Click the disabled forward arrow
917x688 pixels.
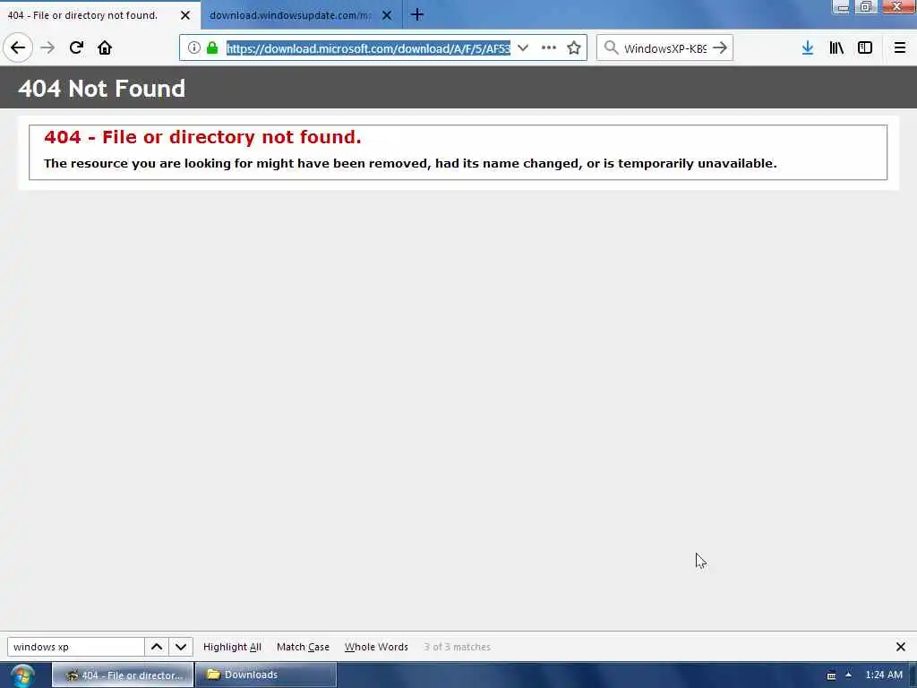[47, 48]
